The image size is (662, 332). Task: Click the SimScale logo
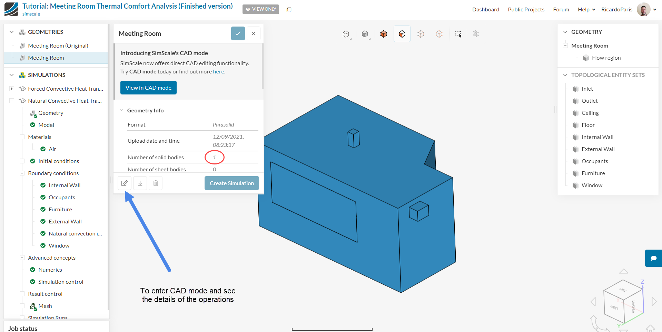click(x=11, y=9)
